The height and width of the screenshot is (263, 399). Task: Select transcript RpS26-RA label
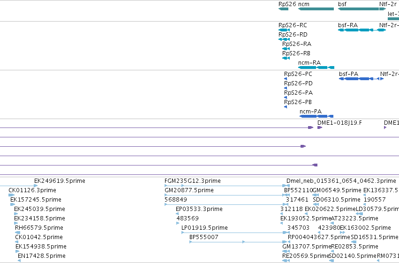[297, 44]
